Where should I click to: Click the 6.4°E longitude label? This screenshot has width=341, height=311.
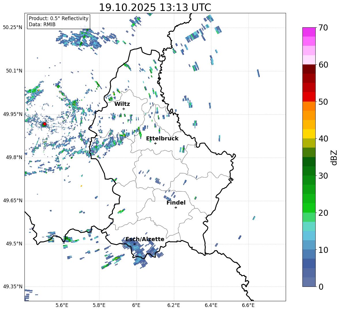coord(211,305)
